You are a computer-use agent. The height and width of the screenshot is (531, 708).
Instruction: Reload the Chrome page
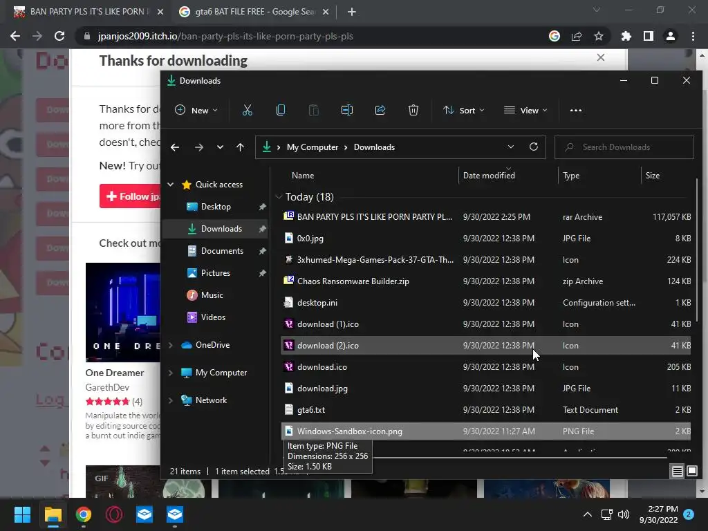[59, 36]
